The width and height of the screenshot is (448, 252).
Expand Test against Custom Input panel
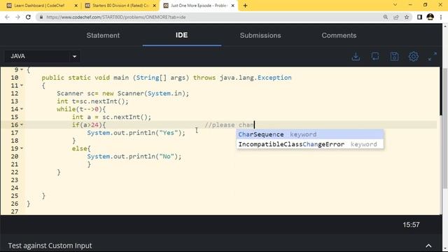pos(428,246)
